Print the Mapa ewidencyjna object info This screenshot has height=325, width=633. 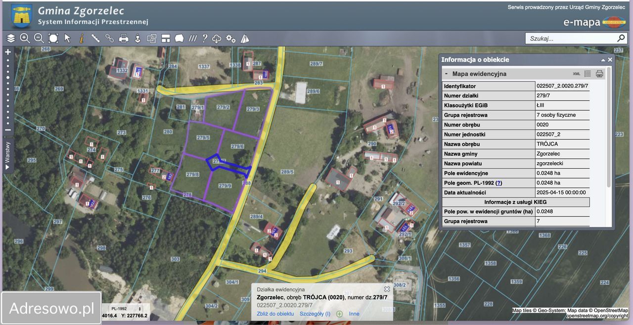click(x=599, y=74)
